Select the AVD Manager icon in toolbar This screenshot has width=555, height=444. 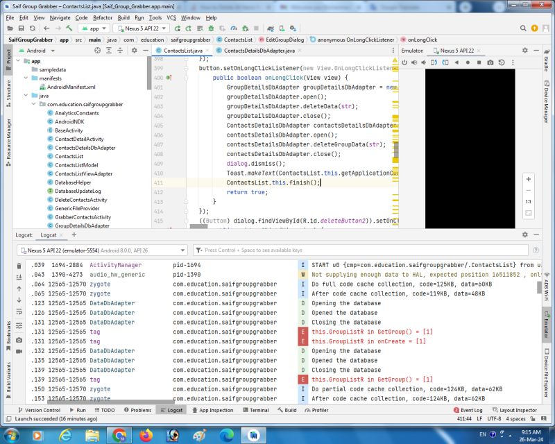point(280,29)
